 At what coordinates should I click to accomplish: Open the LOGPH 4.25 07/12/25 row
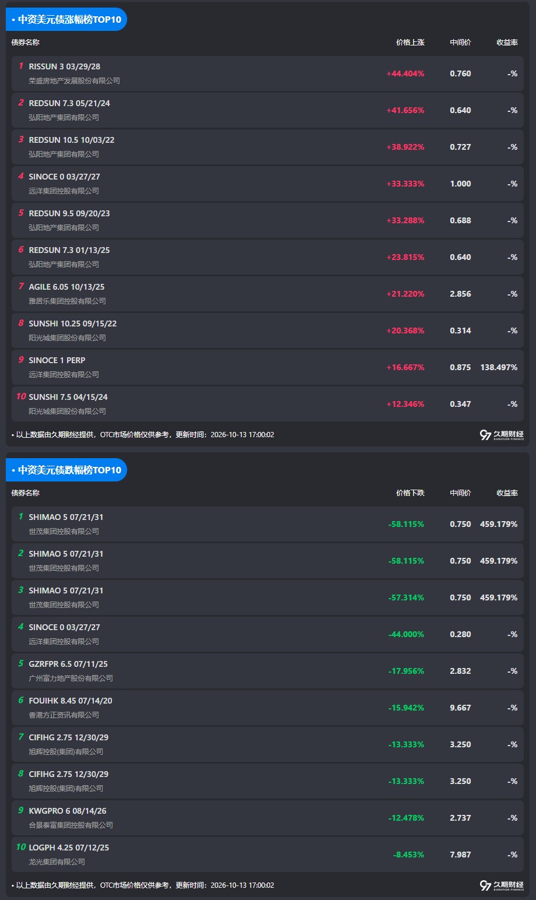pyautogui.click(x=268, y=855)
